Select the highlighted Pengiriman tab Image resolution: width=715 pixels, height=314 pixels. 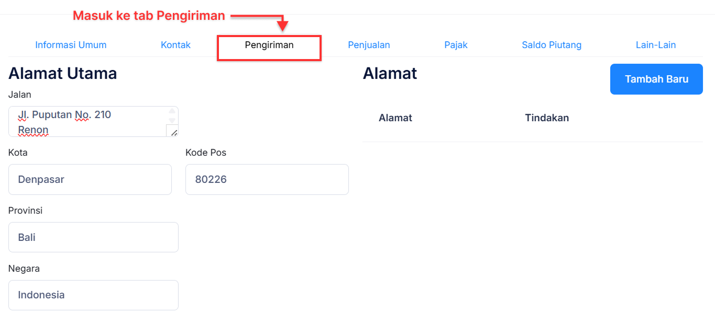tap(269, 45)
